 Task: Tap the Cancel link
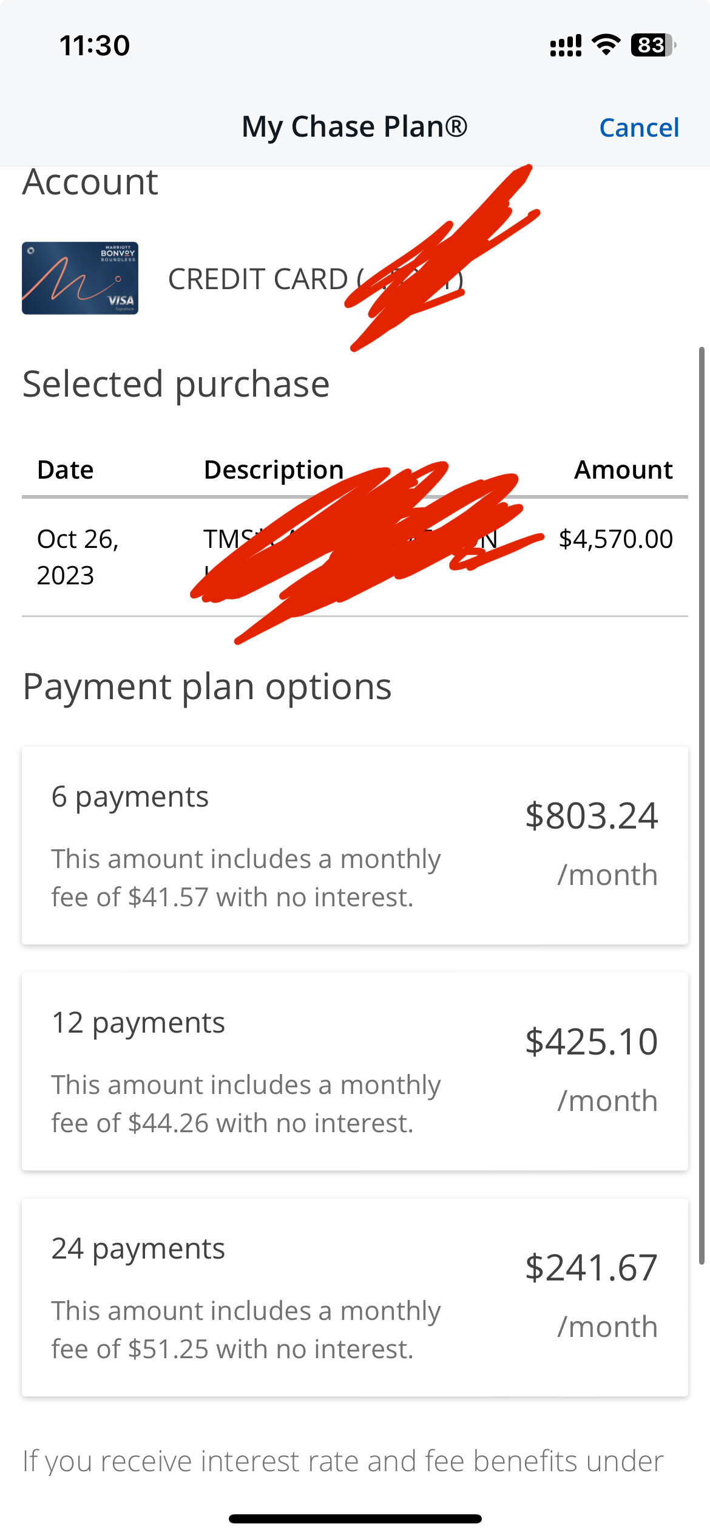[x=638, y=128]
